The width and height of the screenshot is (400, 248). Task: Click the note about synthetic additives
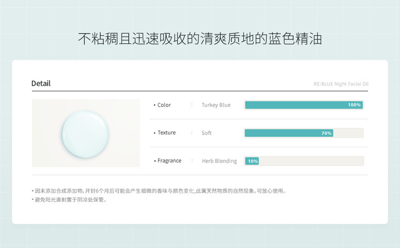pyautogui.click(x=159, y=191)
